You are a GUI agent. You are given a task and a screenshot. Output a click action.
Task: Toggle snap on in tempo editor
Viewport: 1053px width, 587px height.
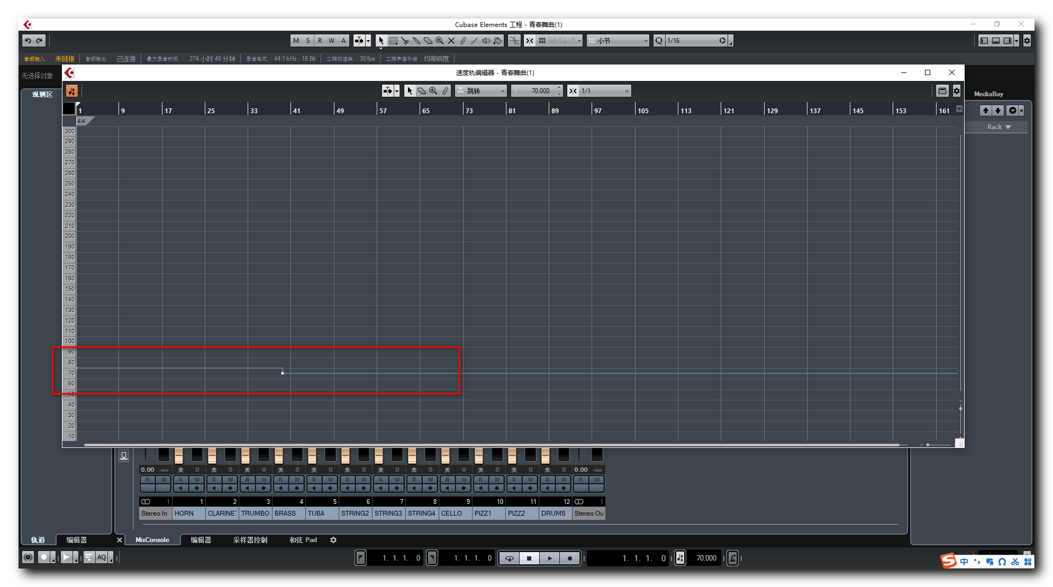point(573,91)
